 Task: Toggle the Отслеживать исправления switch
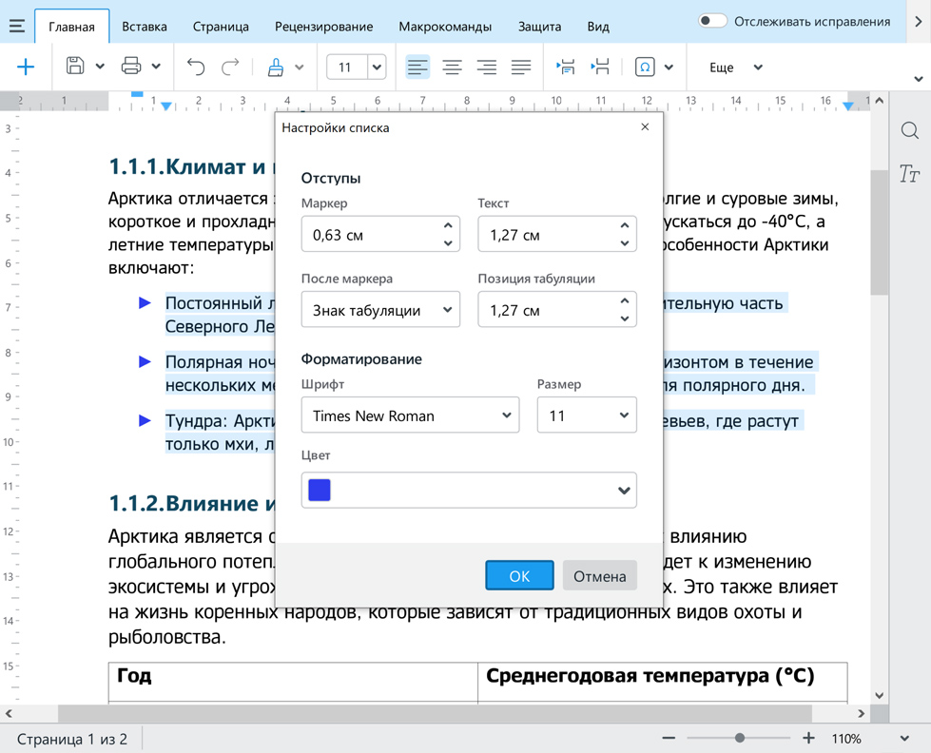(712, 21)
